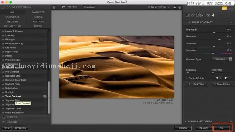Image resolution: width=235 pixels, height=132 pixels.
Task: Uncheck the Tonal Contrast filter checkmark
Action: (x=189, y=22)
